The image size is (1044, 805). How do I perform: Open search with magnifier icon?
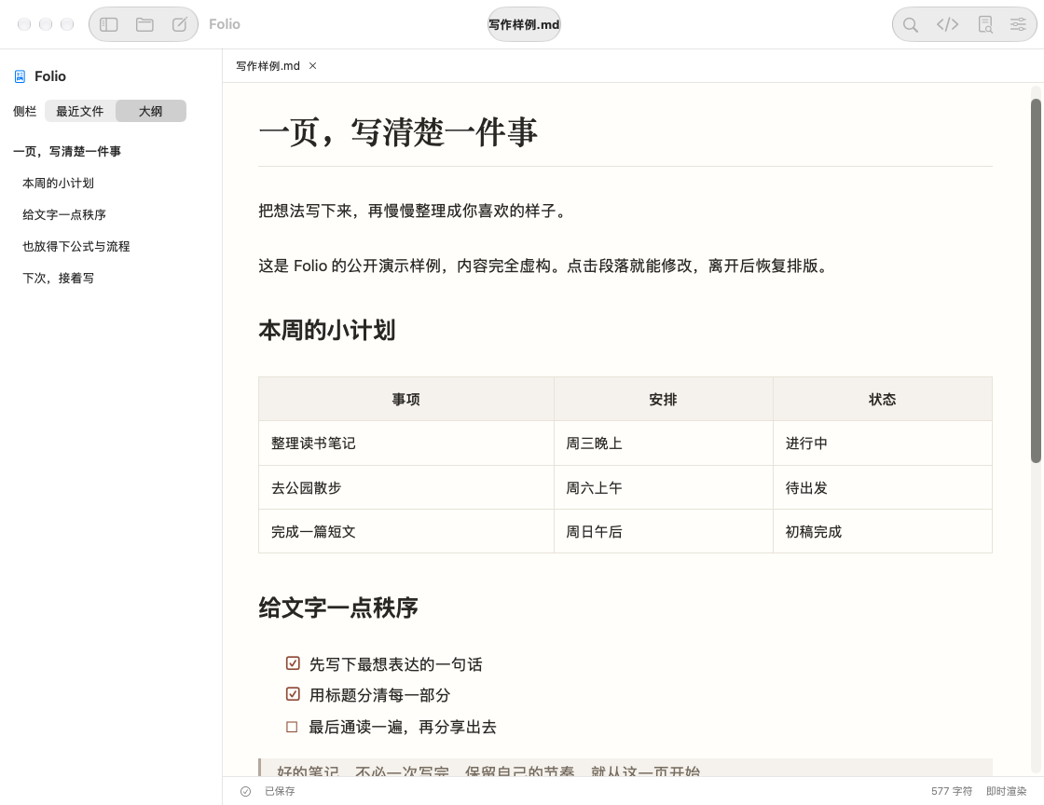coord(910,24)
